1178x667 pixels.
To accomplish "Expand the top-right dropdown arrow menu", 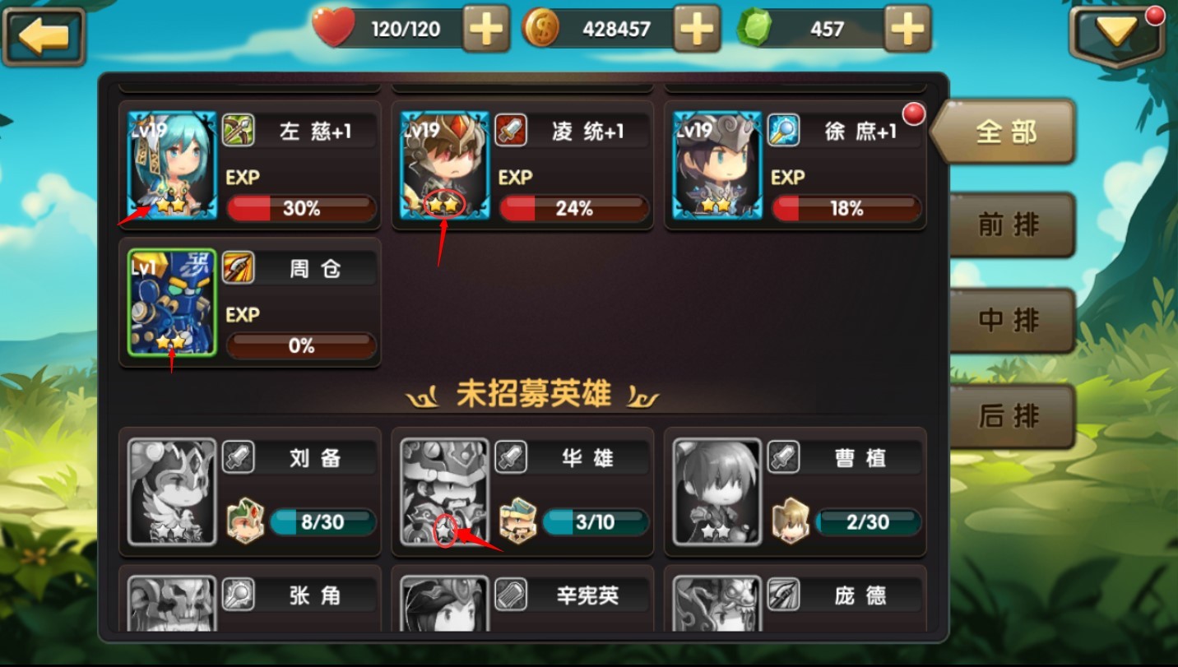I will [x=1117, y=35].
